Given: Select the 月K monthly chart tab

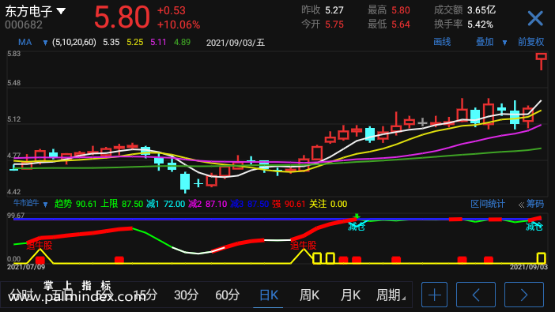Looking at the screenshot, I should point(350,295).
